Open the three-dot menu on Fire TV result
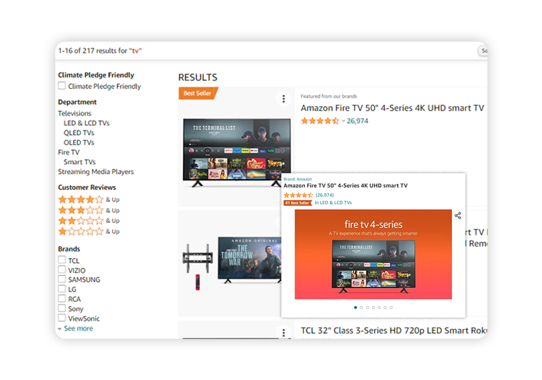Screen dimensions: 542x380 point(283,99)
